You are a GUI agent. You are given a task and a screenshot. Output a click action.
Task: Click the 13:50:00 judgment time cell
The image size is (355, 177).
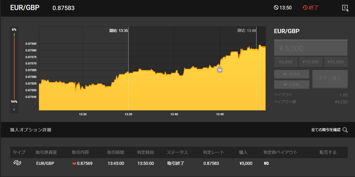[146, 163]
